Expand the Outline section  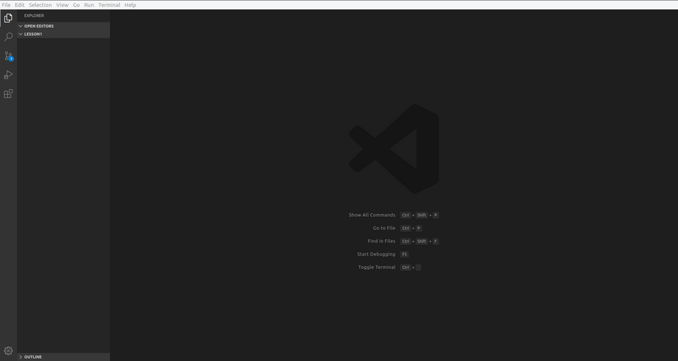64,357
